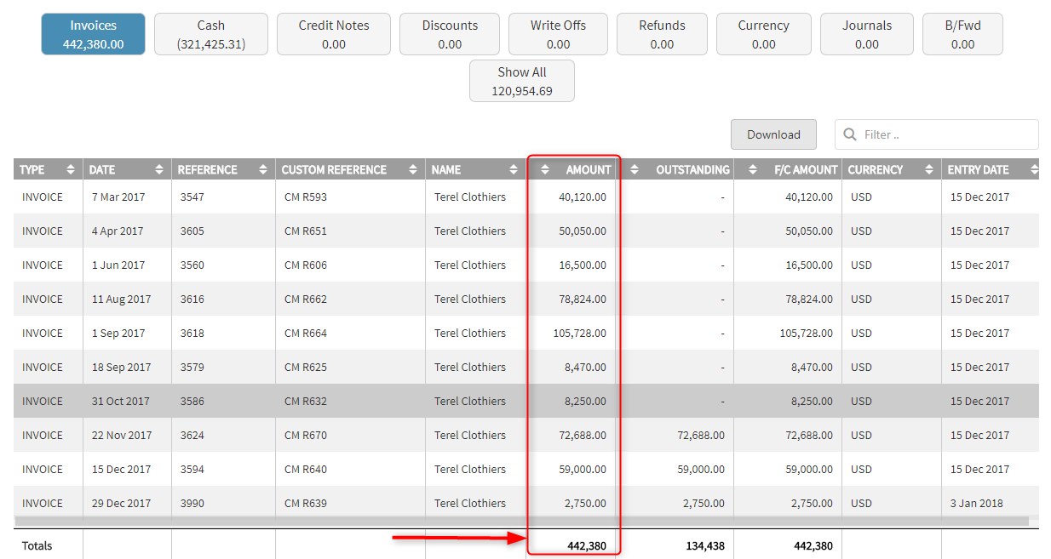
Task: Click the horizontal scrollbar under the table
Action: click(x=521, y=521)
